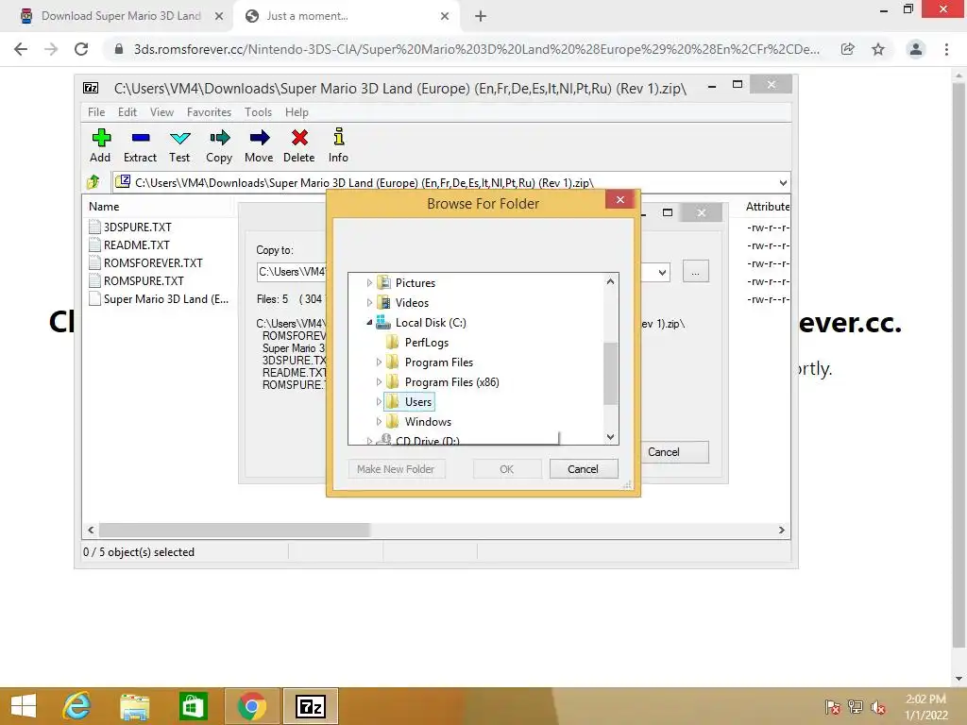Open File Explorer from the taskbar
The image size is (967, 725).
click(134, 706)
